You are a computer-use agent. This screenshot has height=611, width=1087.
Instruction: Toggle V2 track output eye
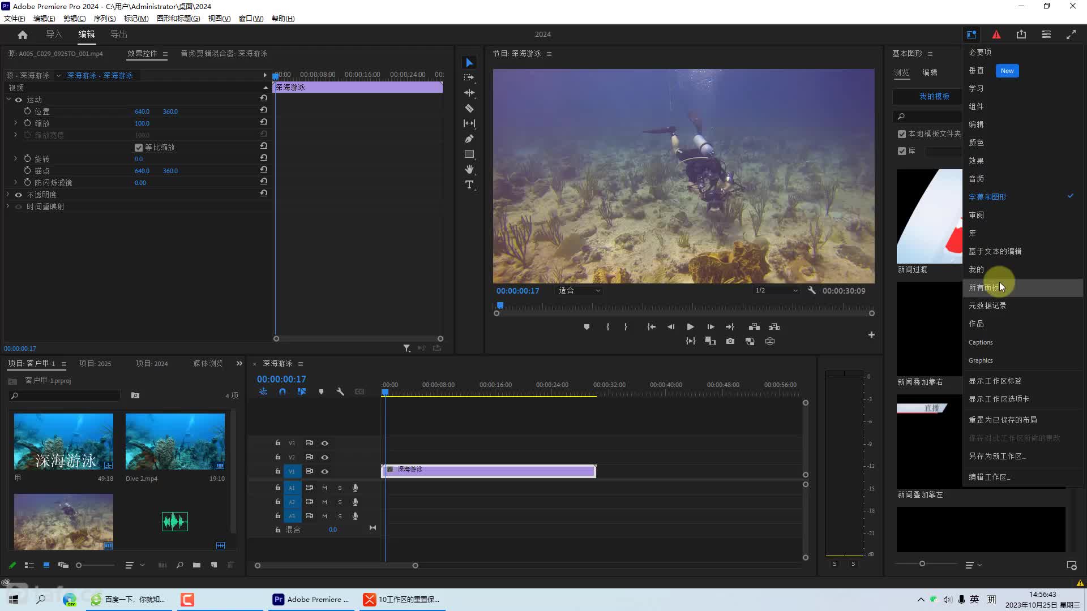click(x=324, y=457)
